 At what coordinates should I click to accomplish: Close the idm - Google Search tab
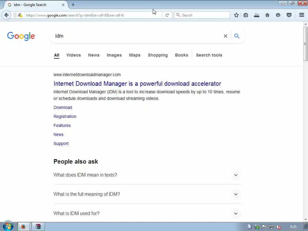point(63,5)
